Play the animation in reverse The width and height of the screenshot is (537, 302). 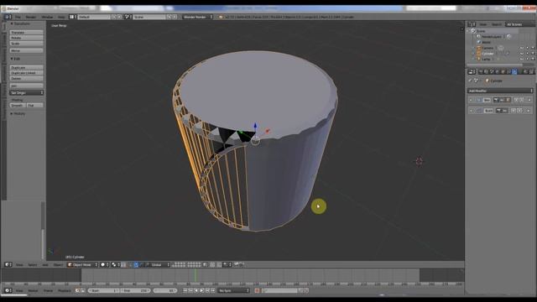click(x=196, y=290)
